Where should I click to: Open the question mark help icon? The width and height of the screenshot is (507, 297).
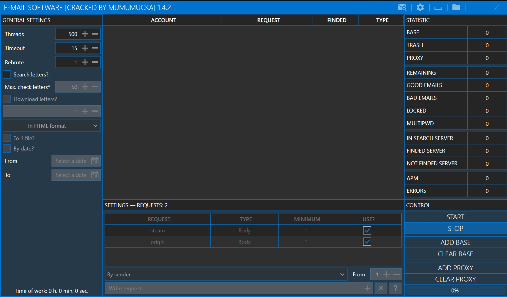395,288
